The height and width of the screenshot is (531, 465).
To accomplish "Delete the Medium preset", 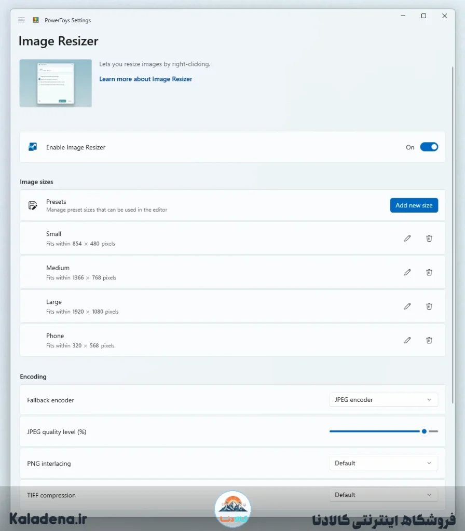I will pyautogui.click(x=429, y=272).
